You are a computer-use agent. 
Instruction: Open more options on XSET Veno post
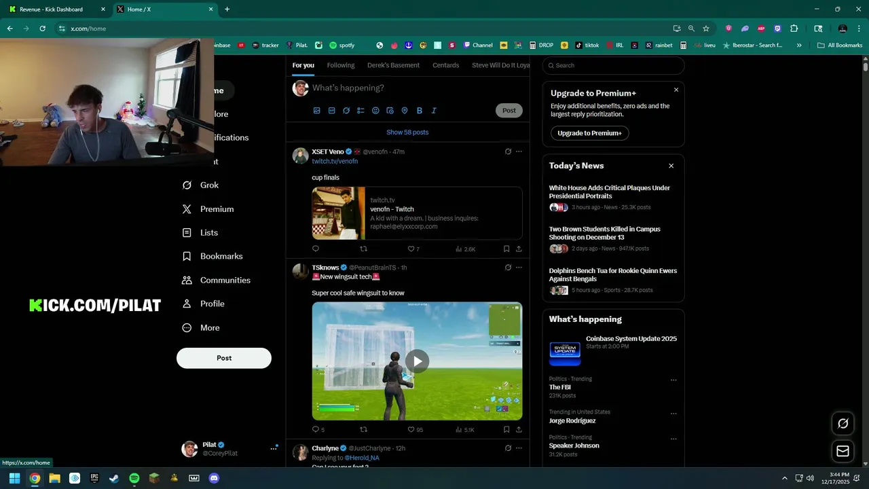tap(519, 151)
